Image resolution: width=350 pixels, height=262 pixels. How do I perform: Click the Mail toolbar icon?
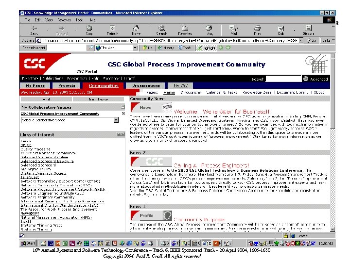(234, 30)
